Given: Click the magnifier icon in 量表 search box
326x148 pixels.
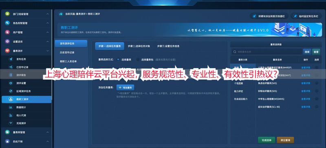Looking at the screenshot, I should tap(235, 52).
